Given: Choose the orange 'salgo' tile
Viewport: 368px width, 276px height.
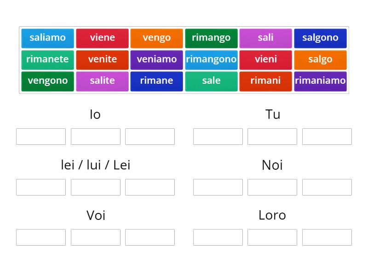Looking at the screenshot, I should (x=320, y=60).
